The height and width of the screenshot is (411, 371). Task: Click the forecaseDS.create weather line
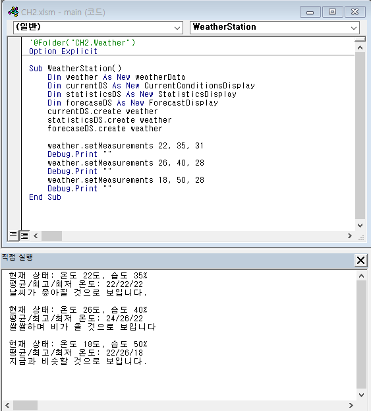click(105, 129)
